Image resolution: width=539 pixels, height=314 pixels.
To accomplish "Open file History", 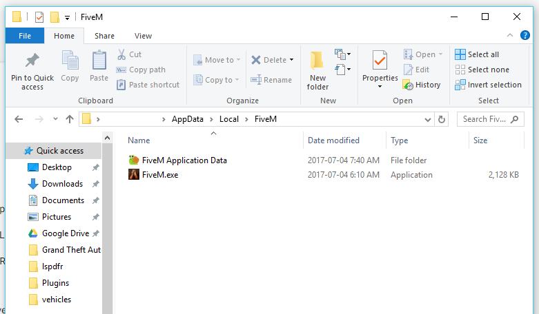I will pyautogui.click(x=422, y=85).
